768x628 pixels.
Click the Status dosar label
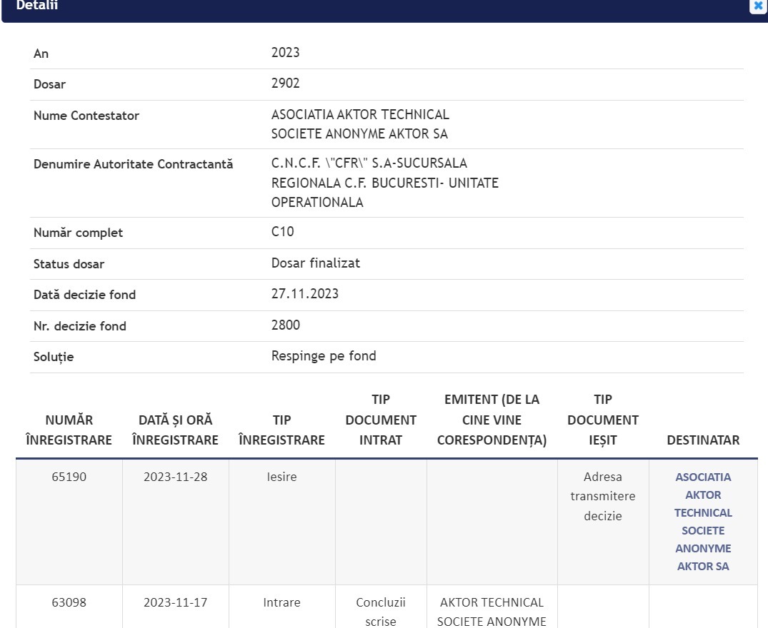(x=69, y=264)
